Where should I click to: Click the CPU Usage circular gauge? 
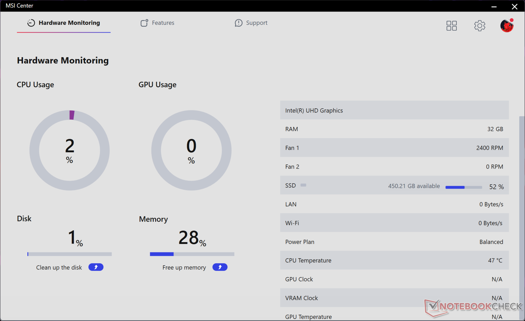point(69,150)
